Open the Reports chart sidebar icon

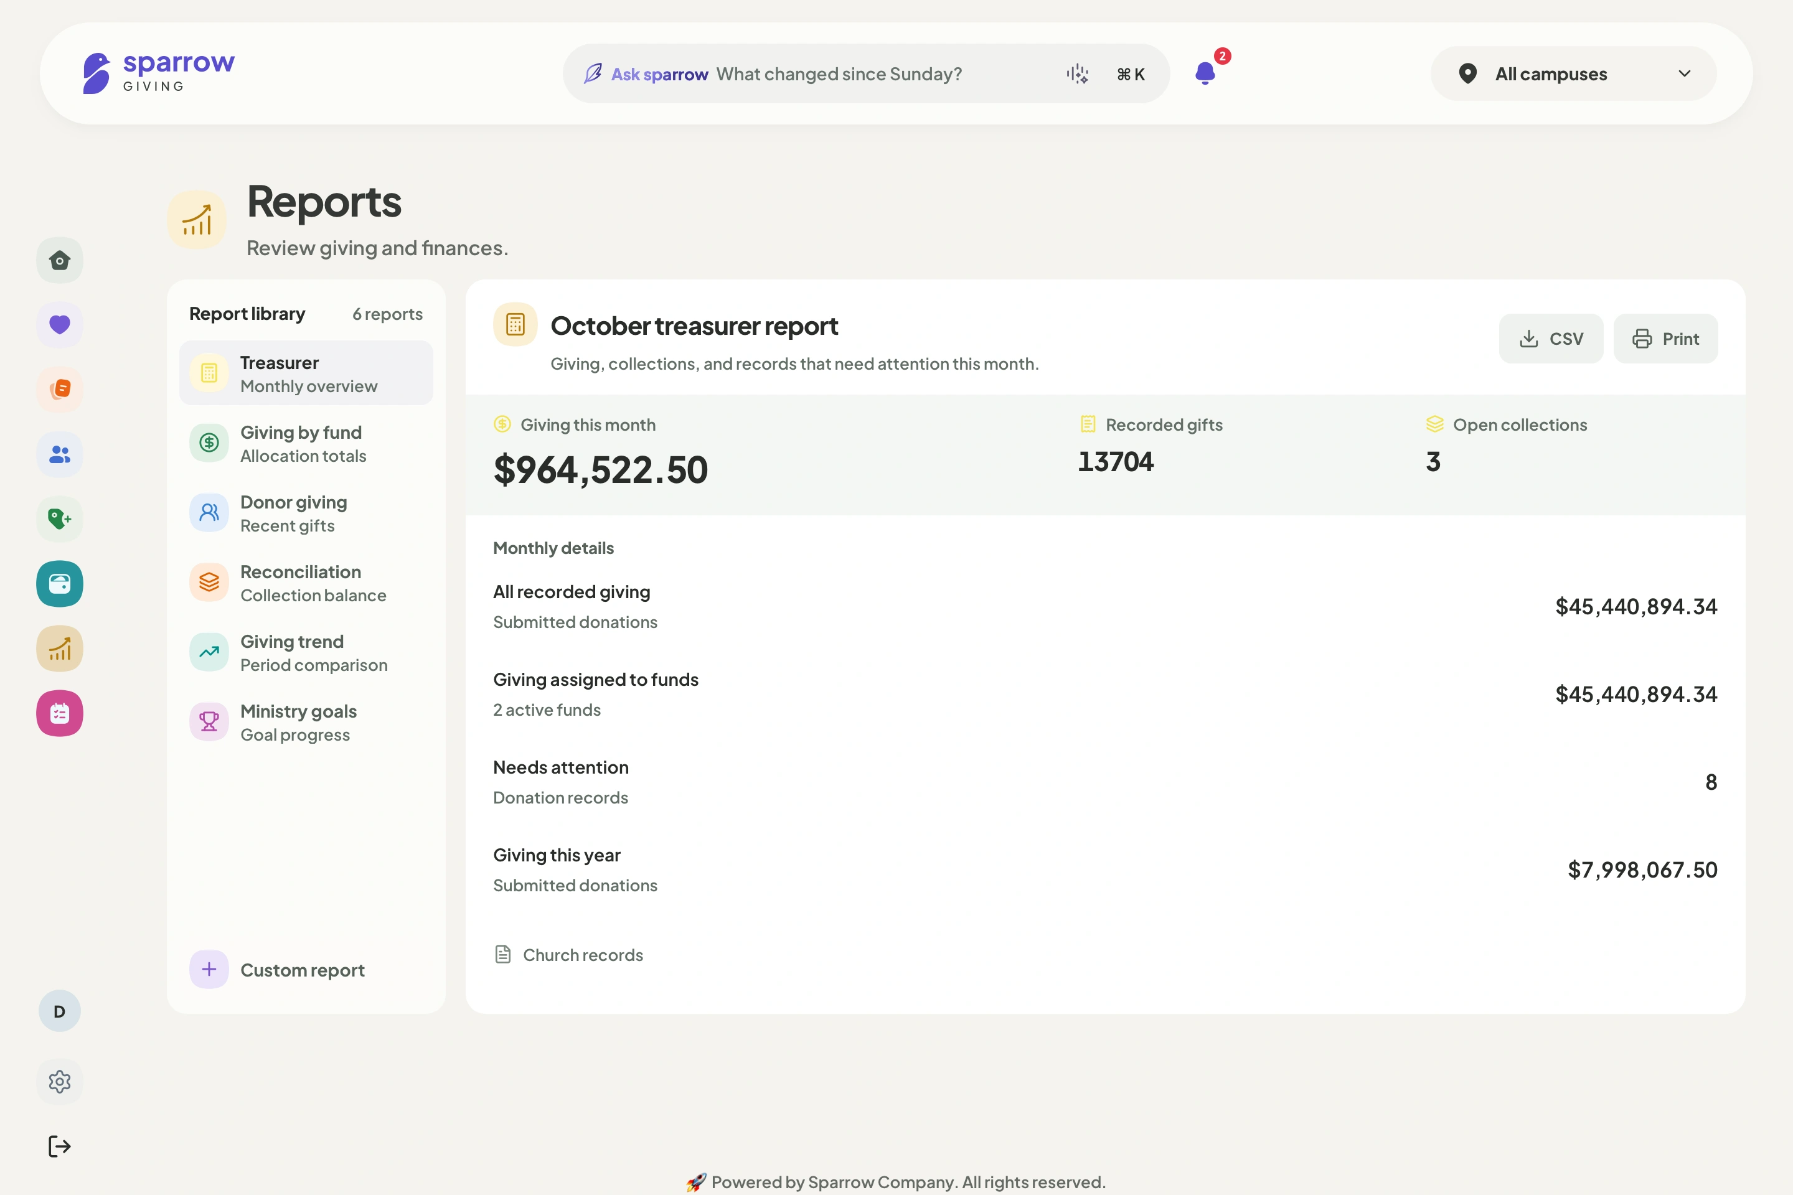[60, 649]
